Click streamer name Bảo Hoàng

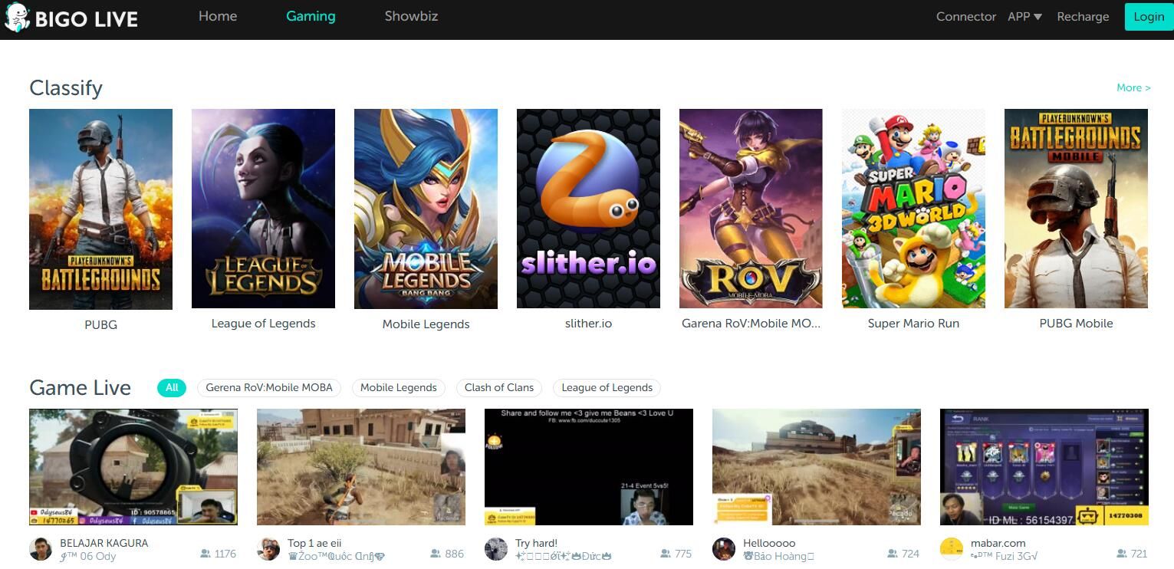tap(778, 556)
